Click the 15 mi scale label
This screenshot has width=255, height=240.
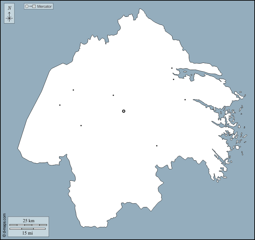tap(28, 233)
